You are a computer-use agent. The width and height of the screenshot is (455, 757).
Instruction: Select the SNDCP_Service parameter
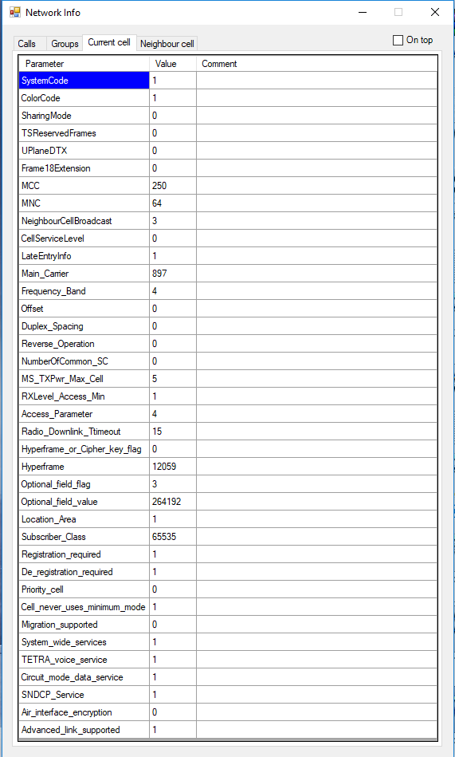84,695
